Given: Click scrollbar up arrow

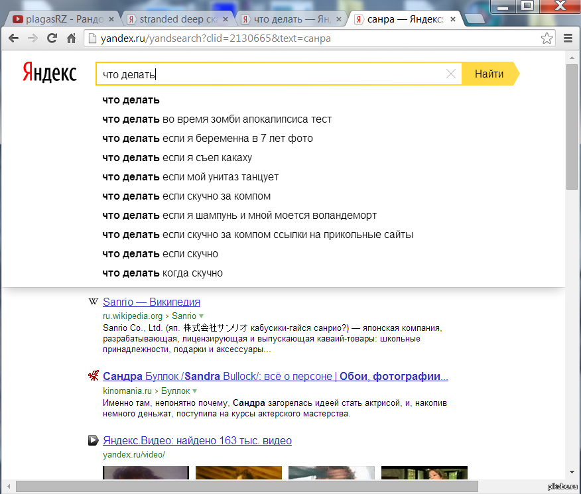Looking at the screenshot, I should pyautogui.click(x=572, y=58).
